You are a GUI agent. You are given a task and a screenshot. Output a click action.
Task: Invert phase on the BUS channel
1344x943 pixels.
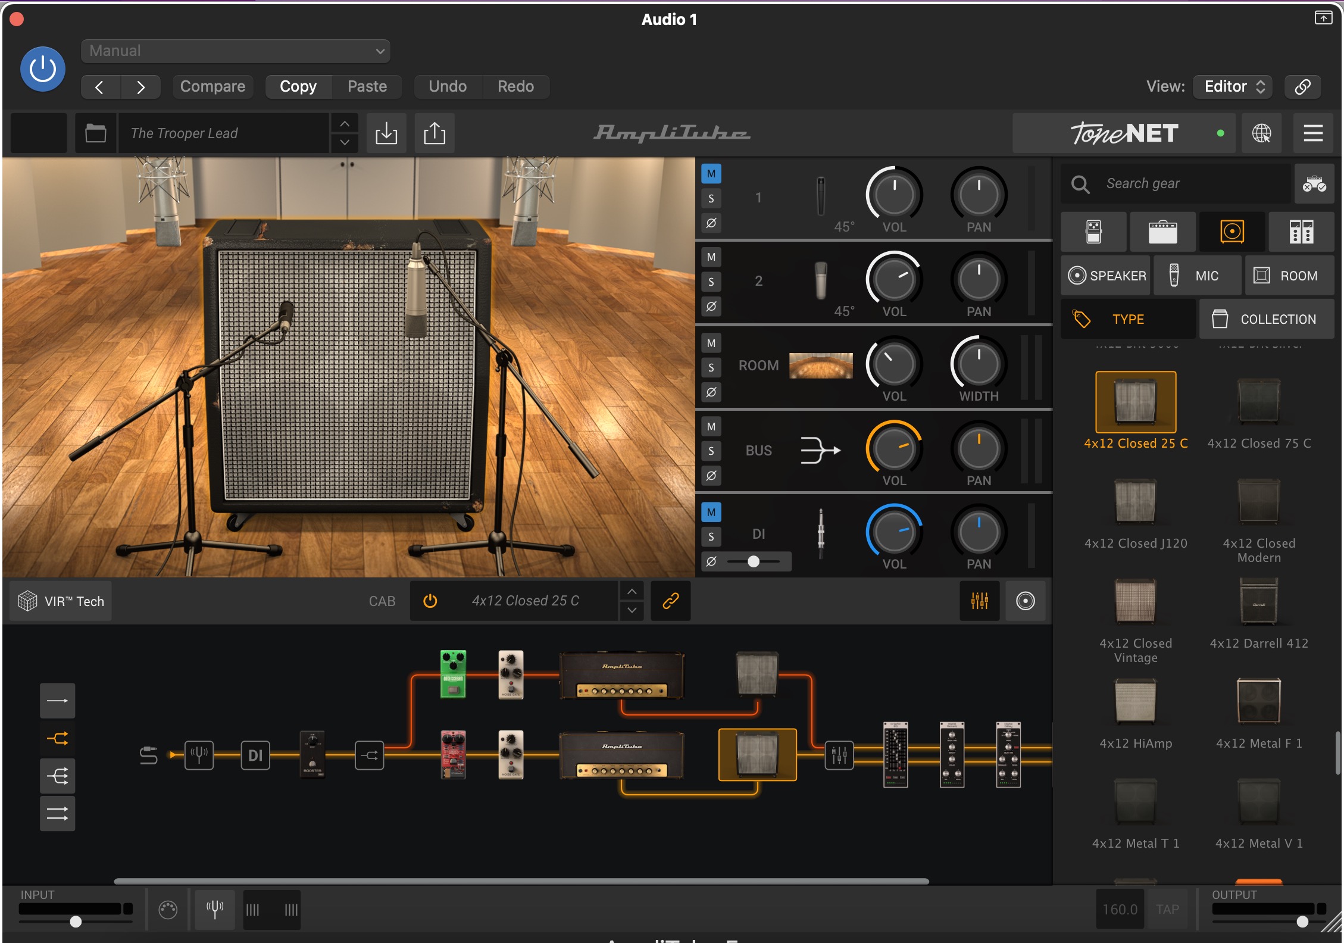[711, 476]
